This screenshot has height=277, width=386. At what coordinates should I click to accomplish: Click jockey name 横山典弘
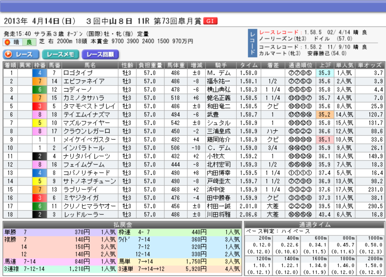[219, 90]
